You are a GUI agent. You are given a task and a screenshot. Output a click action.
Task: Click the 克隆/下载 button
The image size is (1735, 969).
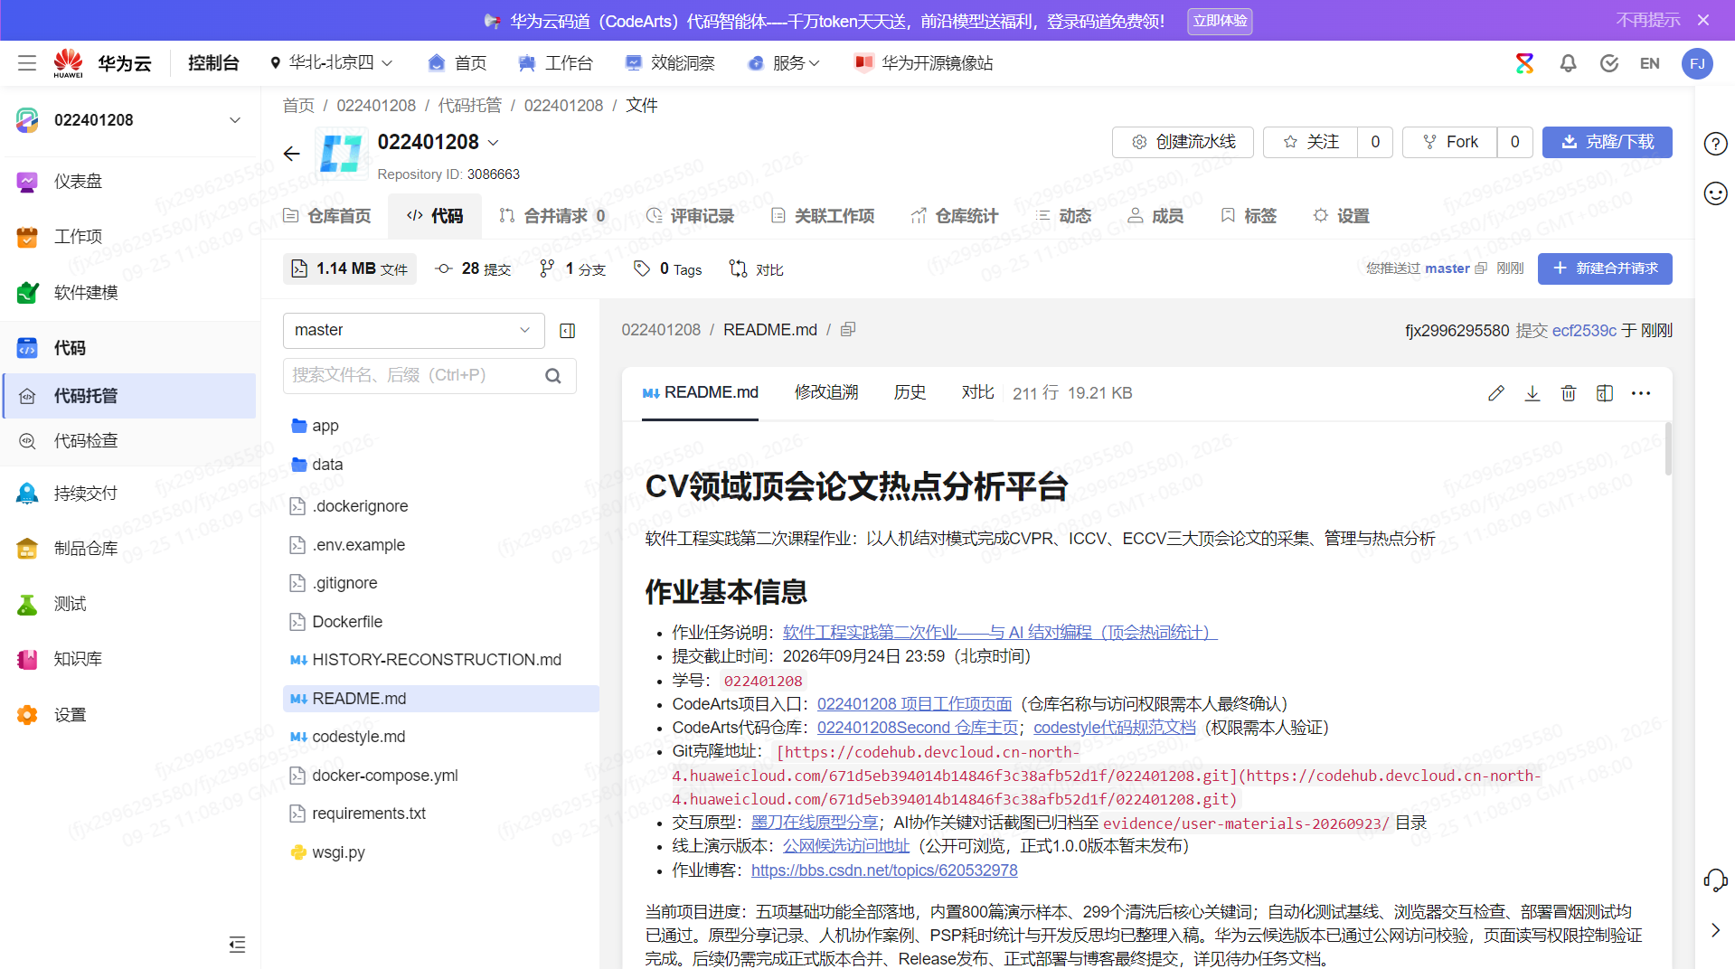point(1607,142)
